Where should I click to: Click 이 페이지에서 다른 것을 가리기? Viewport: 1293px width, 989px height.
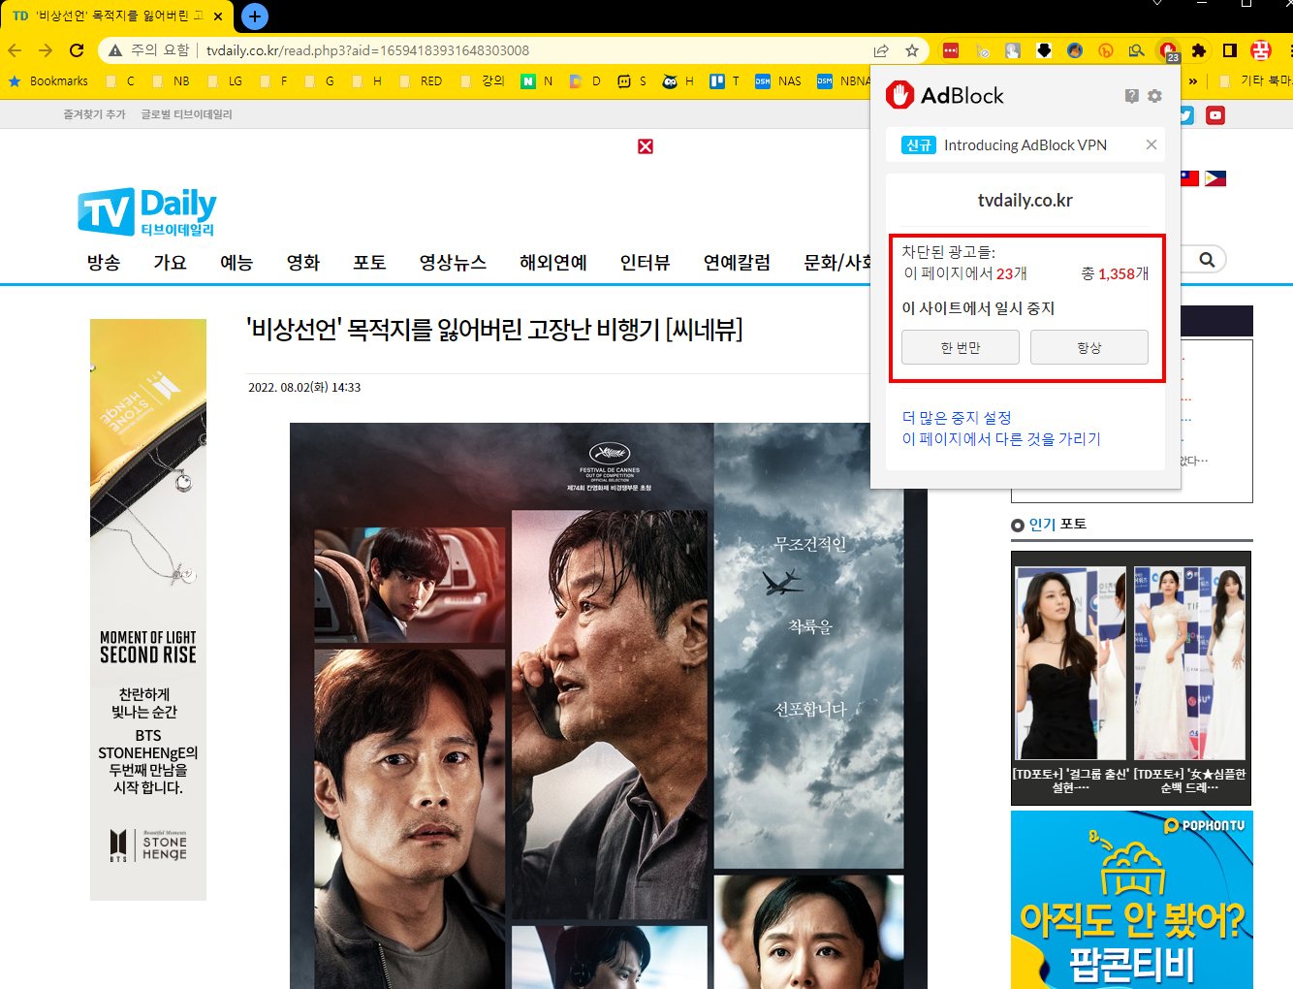tap(1001, 439)
